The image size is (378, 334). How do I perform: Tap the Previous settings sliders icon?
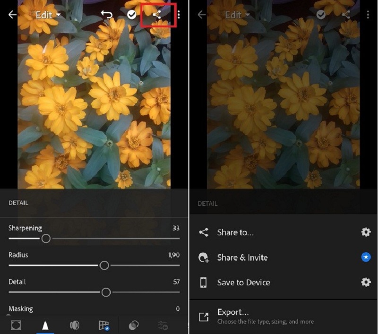(x=163, y=325)
